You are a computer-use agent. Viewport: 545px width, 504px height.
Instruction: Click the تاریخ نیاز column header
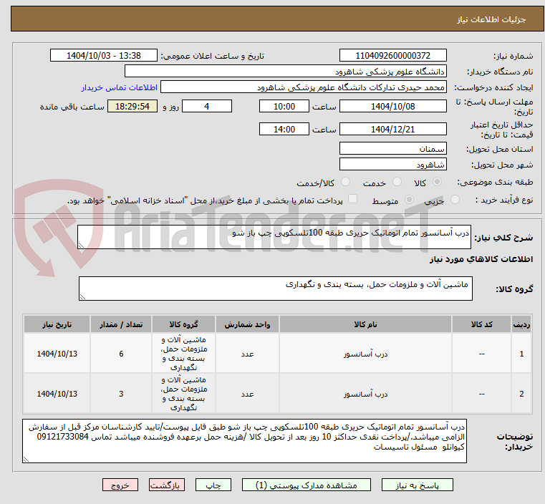[x=57, y=324]
